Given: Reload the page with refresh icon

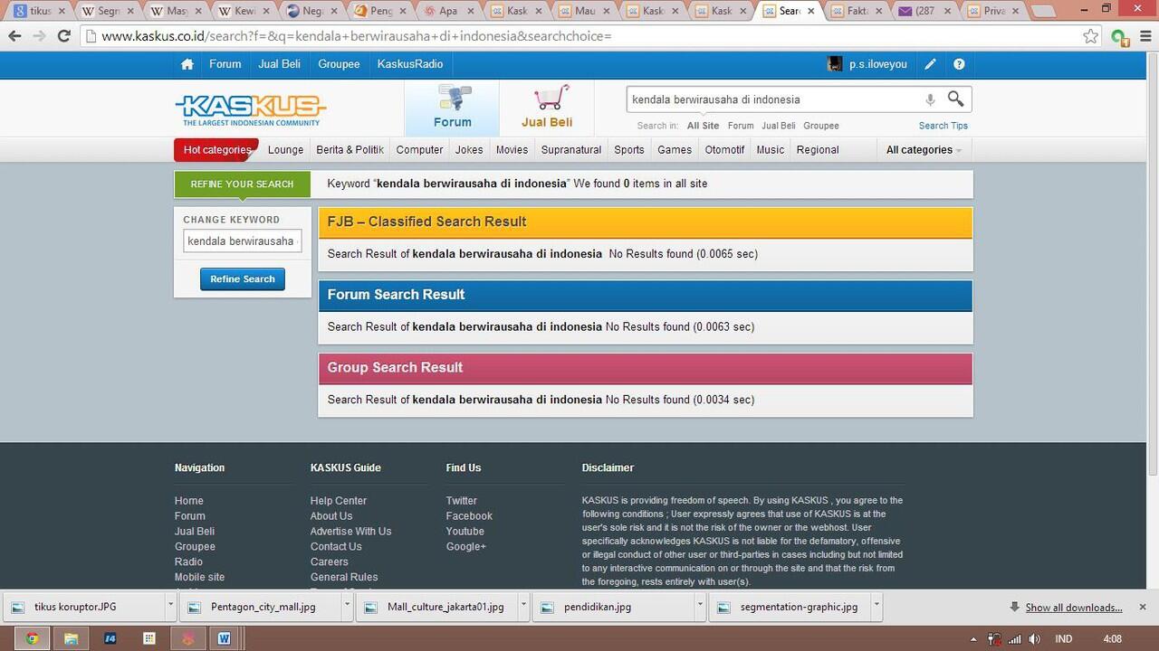Looking at the screenshot, I should coord(63,36).
